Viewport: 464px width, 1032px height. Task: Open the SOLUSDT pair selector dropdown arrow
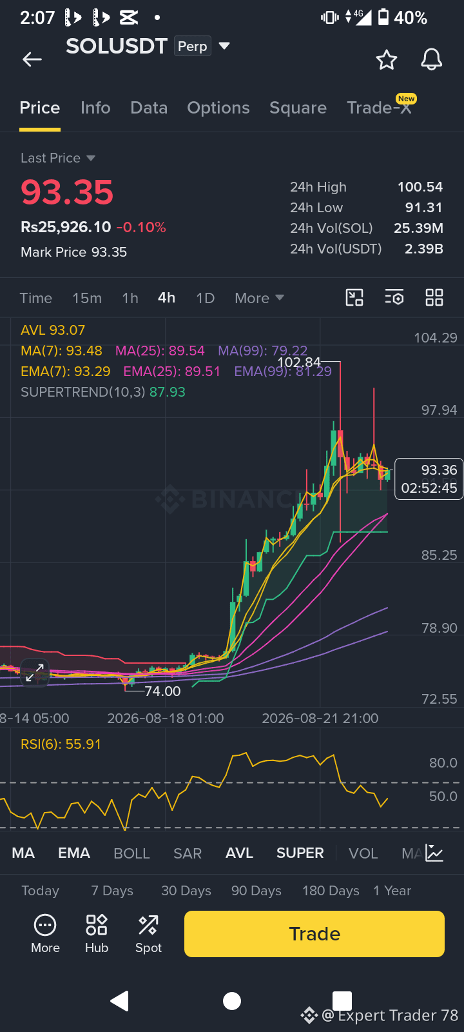point(224,46)
